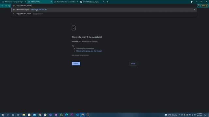Open the Mail app from the taskbar
The height and width of the screenshot is (117, 209).
point(34,115)
